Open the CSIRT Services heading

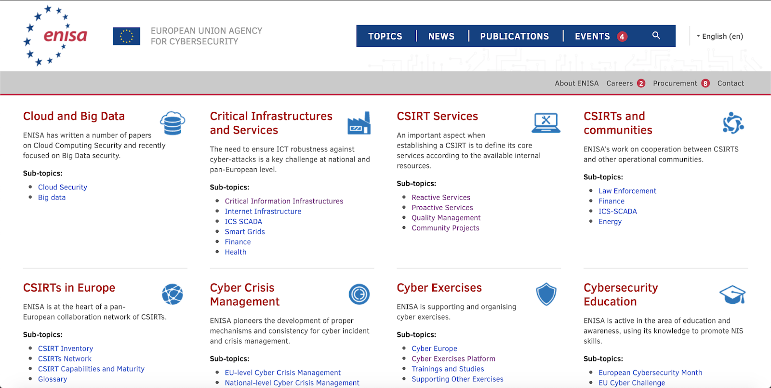pyautogui.click(x=437, y=116)
